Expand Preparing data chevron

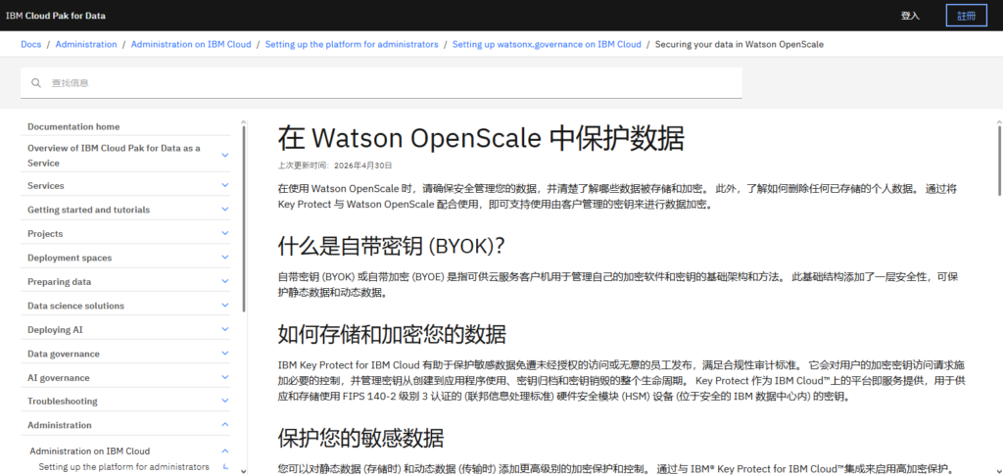[224, 281]
